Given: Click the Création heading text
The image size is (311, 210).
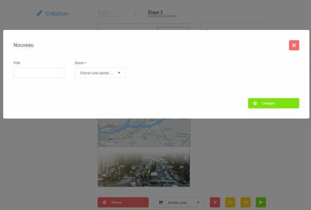Looking at the screenshot, I should click(57, 13).
